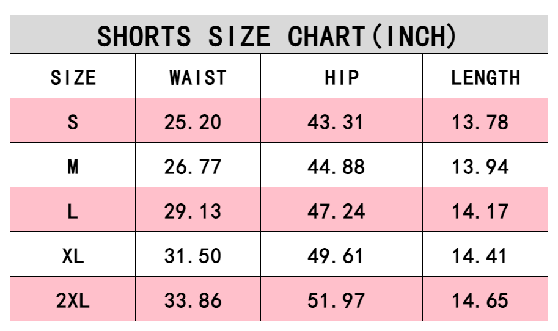Click hip value 47.24

pos(336,211)
